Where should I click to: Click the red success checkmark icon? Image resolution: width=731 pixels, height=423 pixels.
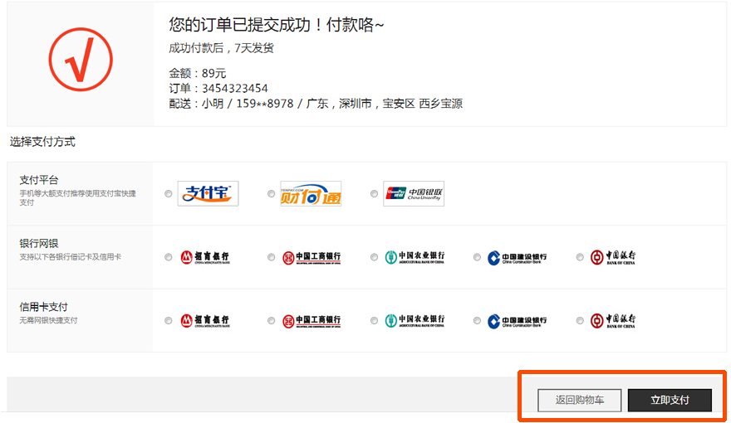[81, 60]
